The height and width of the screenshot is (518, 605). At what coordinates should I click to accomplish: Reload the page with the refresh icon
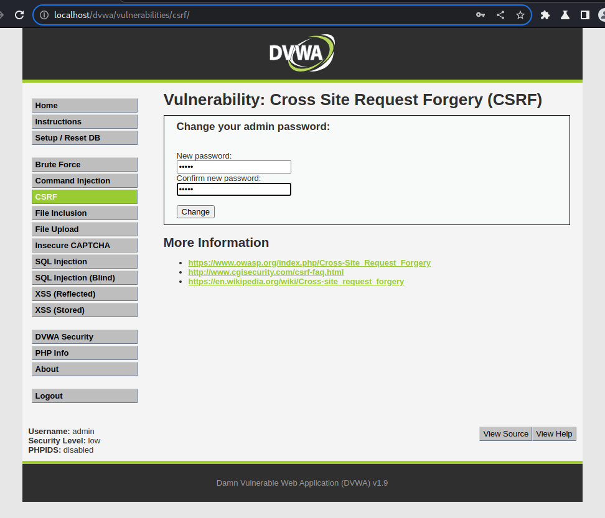(x=19, y=15)
